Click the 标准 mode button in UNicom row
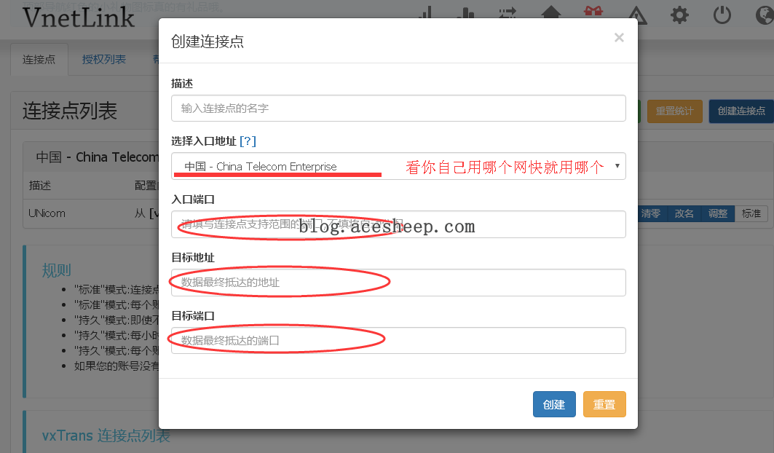 click(751, 213)
